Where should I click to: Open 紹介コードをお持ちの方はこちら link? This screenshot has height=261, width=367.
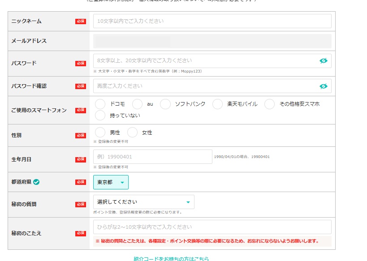[171, 258]
